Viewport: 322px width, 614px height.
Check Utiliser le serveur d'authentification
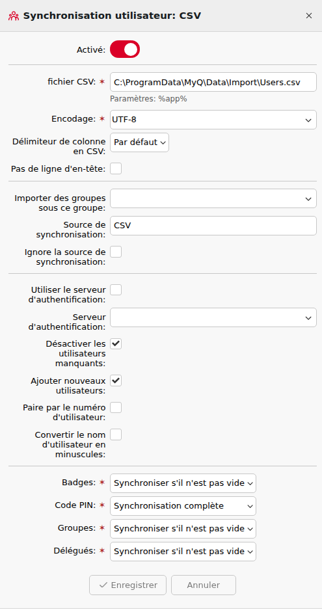point(116,290)
